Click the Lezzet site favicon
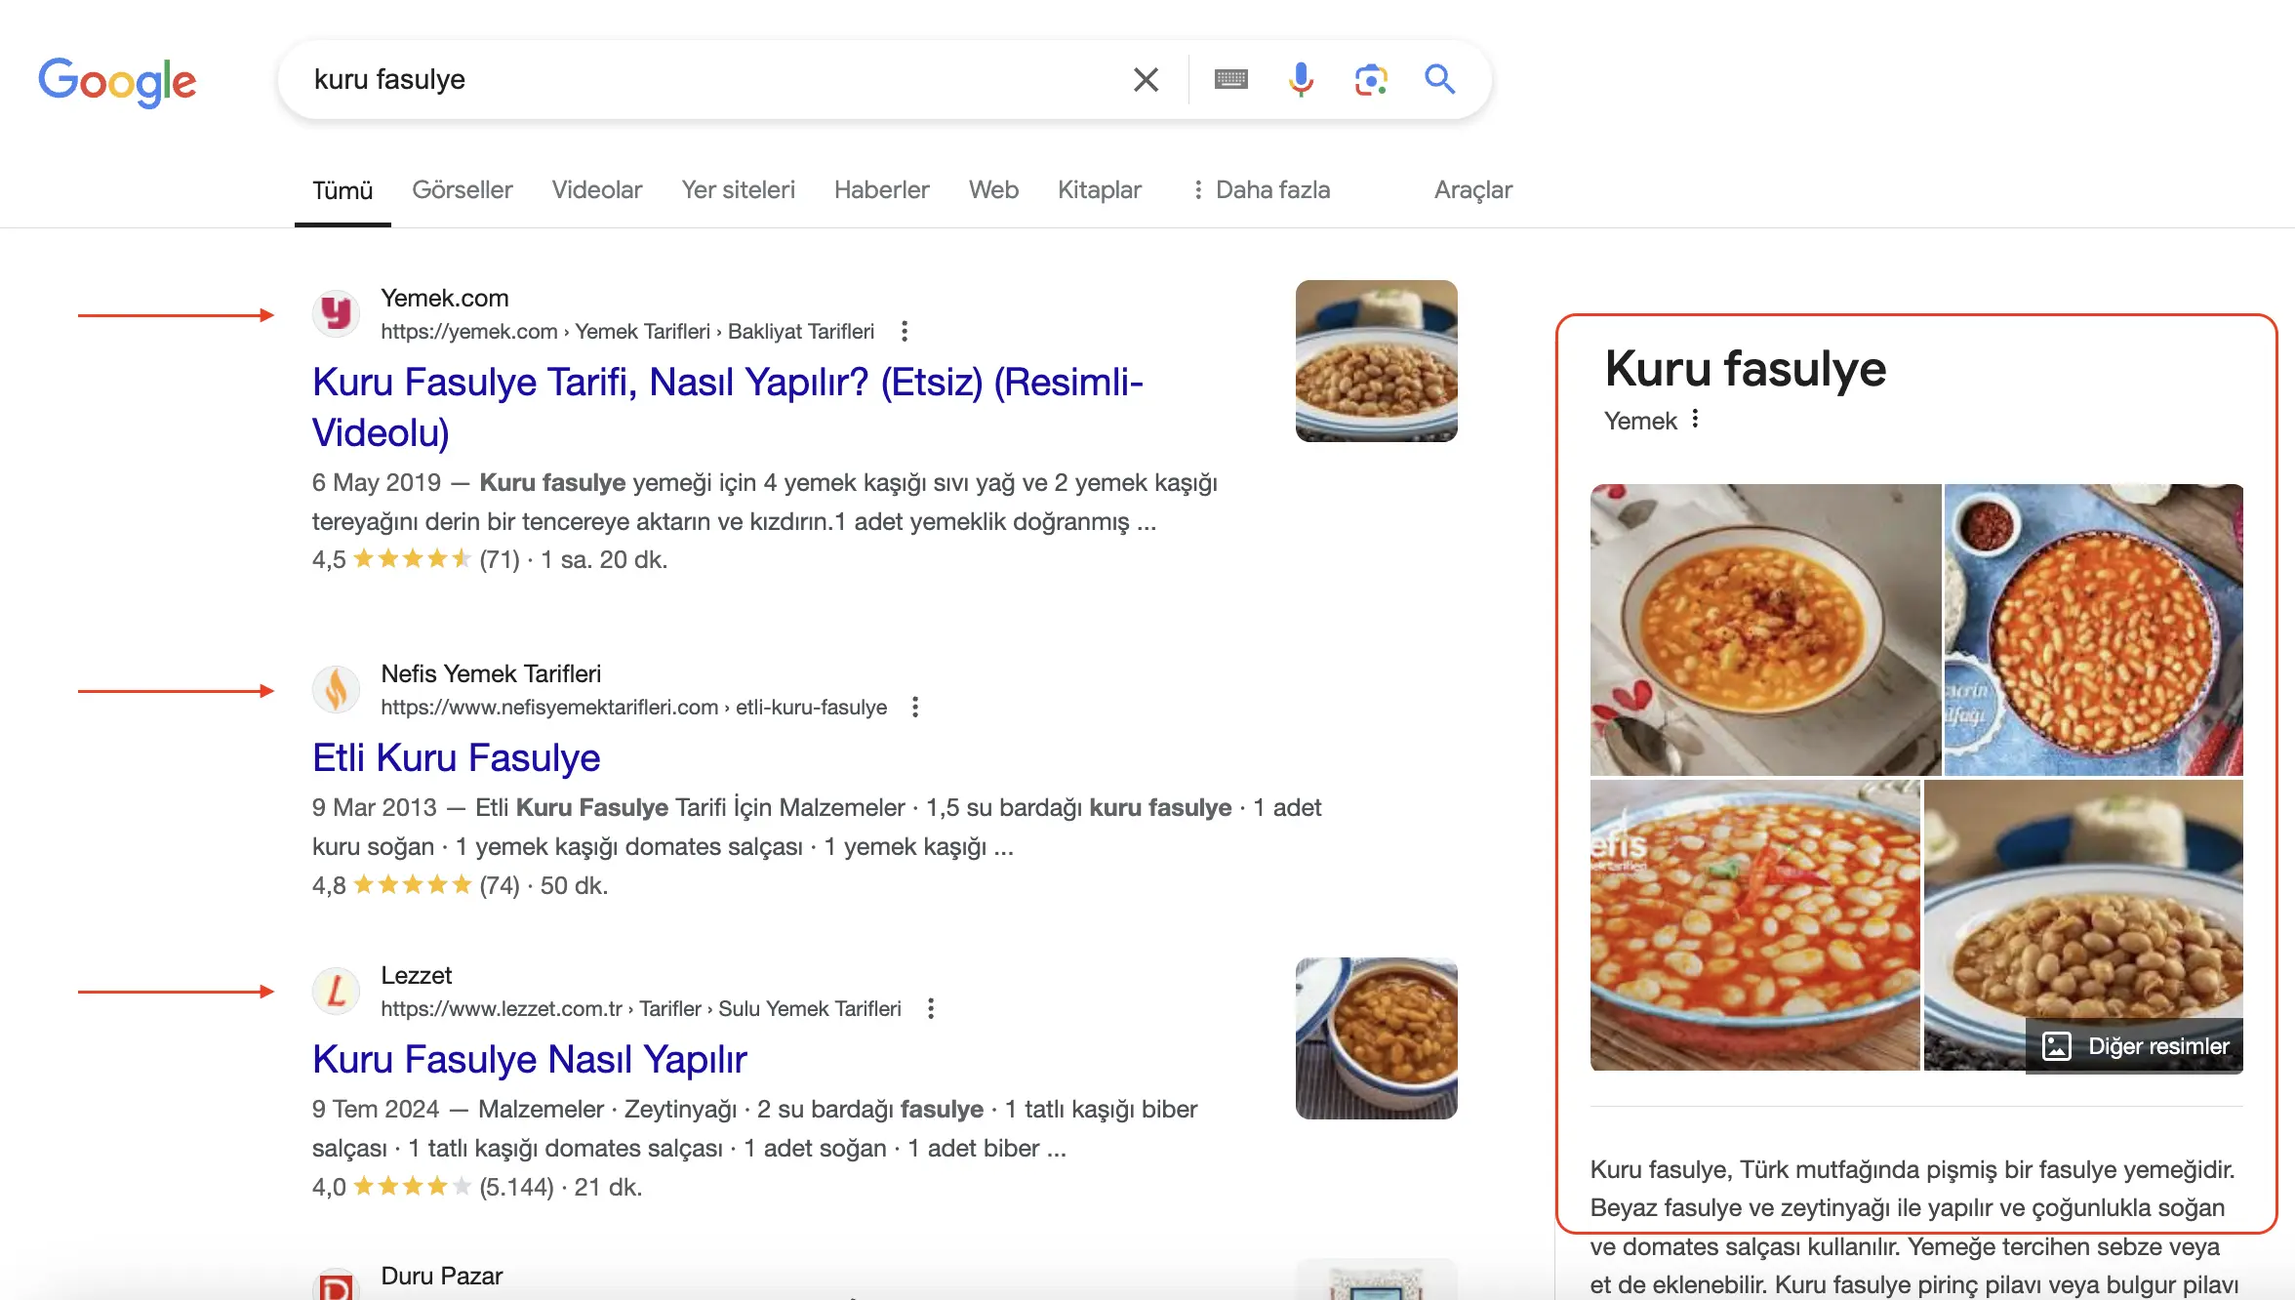The image size is (2295, 1300). (337, 992)
